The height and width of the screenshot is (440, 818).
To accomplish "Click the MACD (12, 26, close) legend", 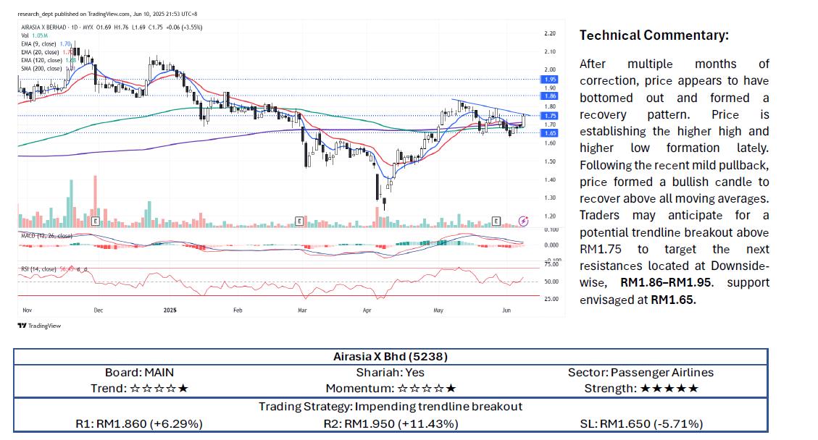I will [x=46, y=236].
